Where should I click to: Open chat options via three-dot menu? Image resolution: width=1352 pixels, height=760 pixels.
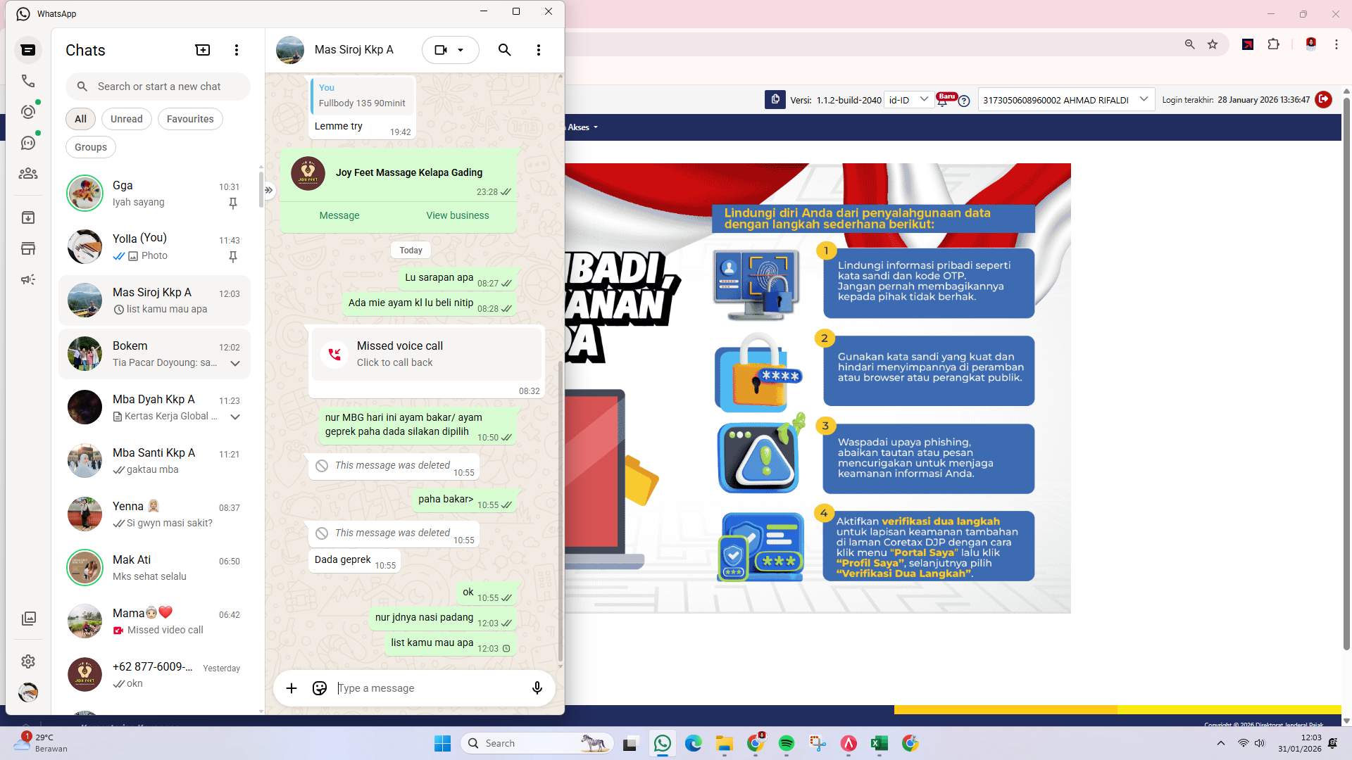click(539, 50)
